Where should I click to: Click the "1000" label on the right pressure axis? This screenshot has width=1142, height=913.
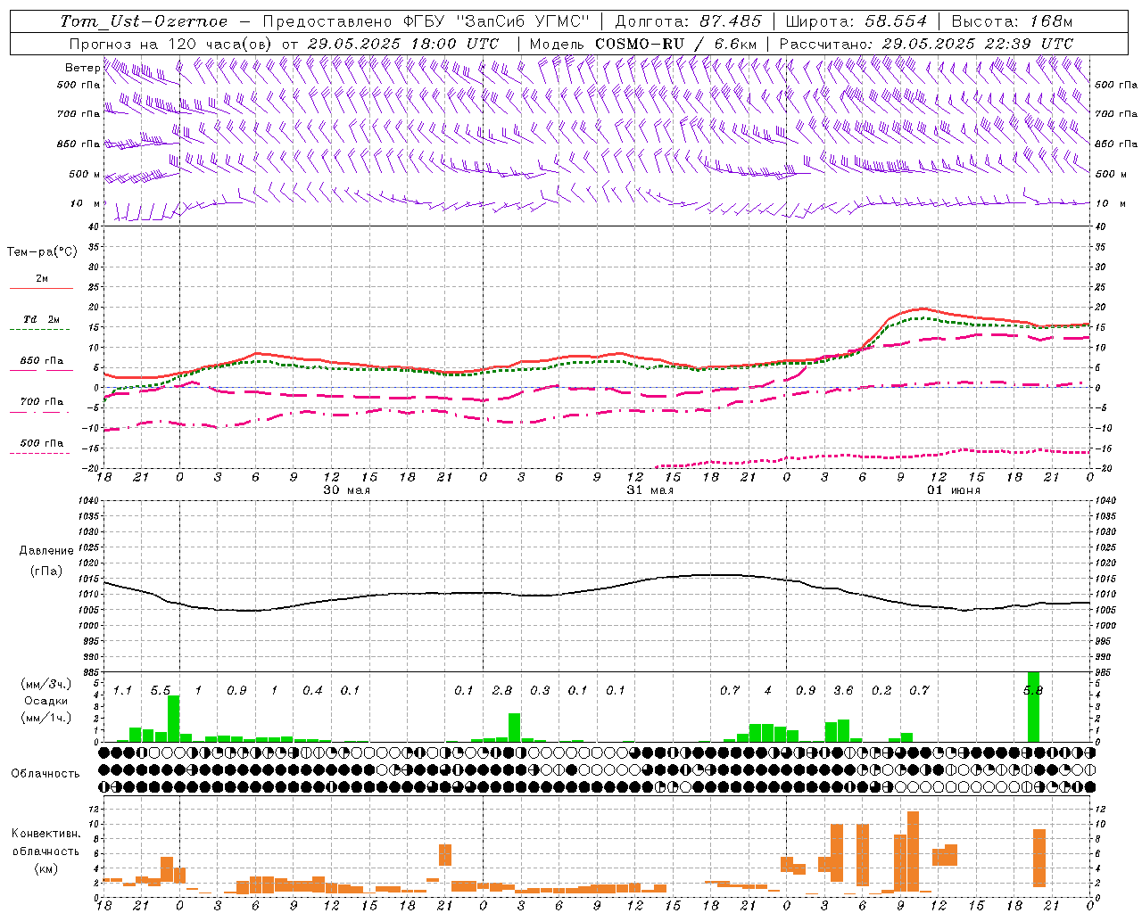point(1105,626)
